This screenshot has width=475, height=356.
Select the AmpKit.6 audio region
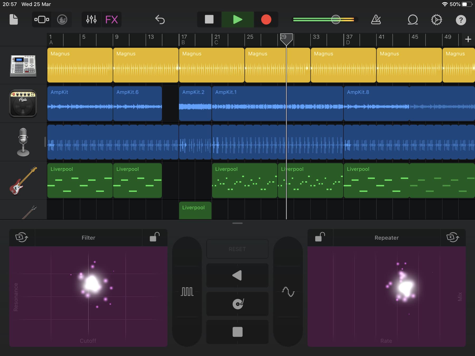137,104
